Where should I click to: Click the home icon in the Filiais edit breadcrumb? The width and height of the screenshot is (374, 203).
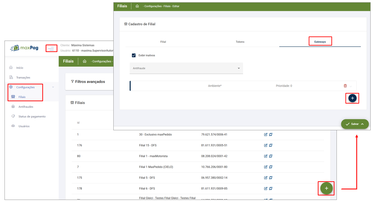coord(137,6)
